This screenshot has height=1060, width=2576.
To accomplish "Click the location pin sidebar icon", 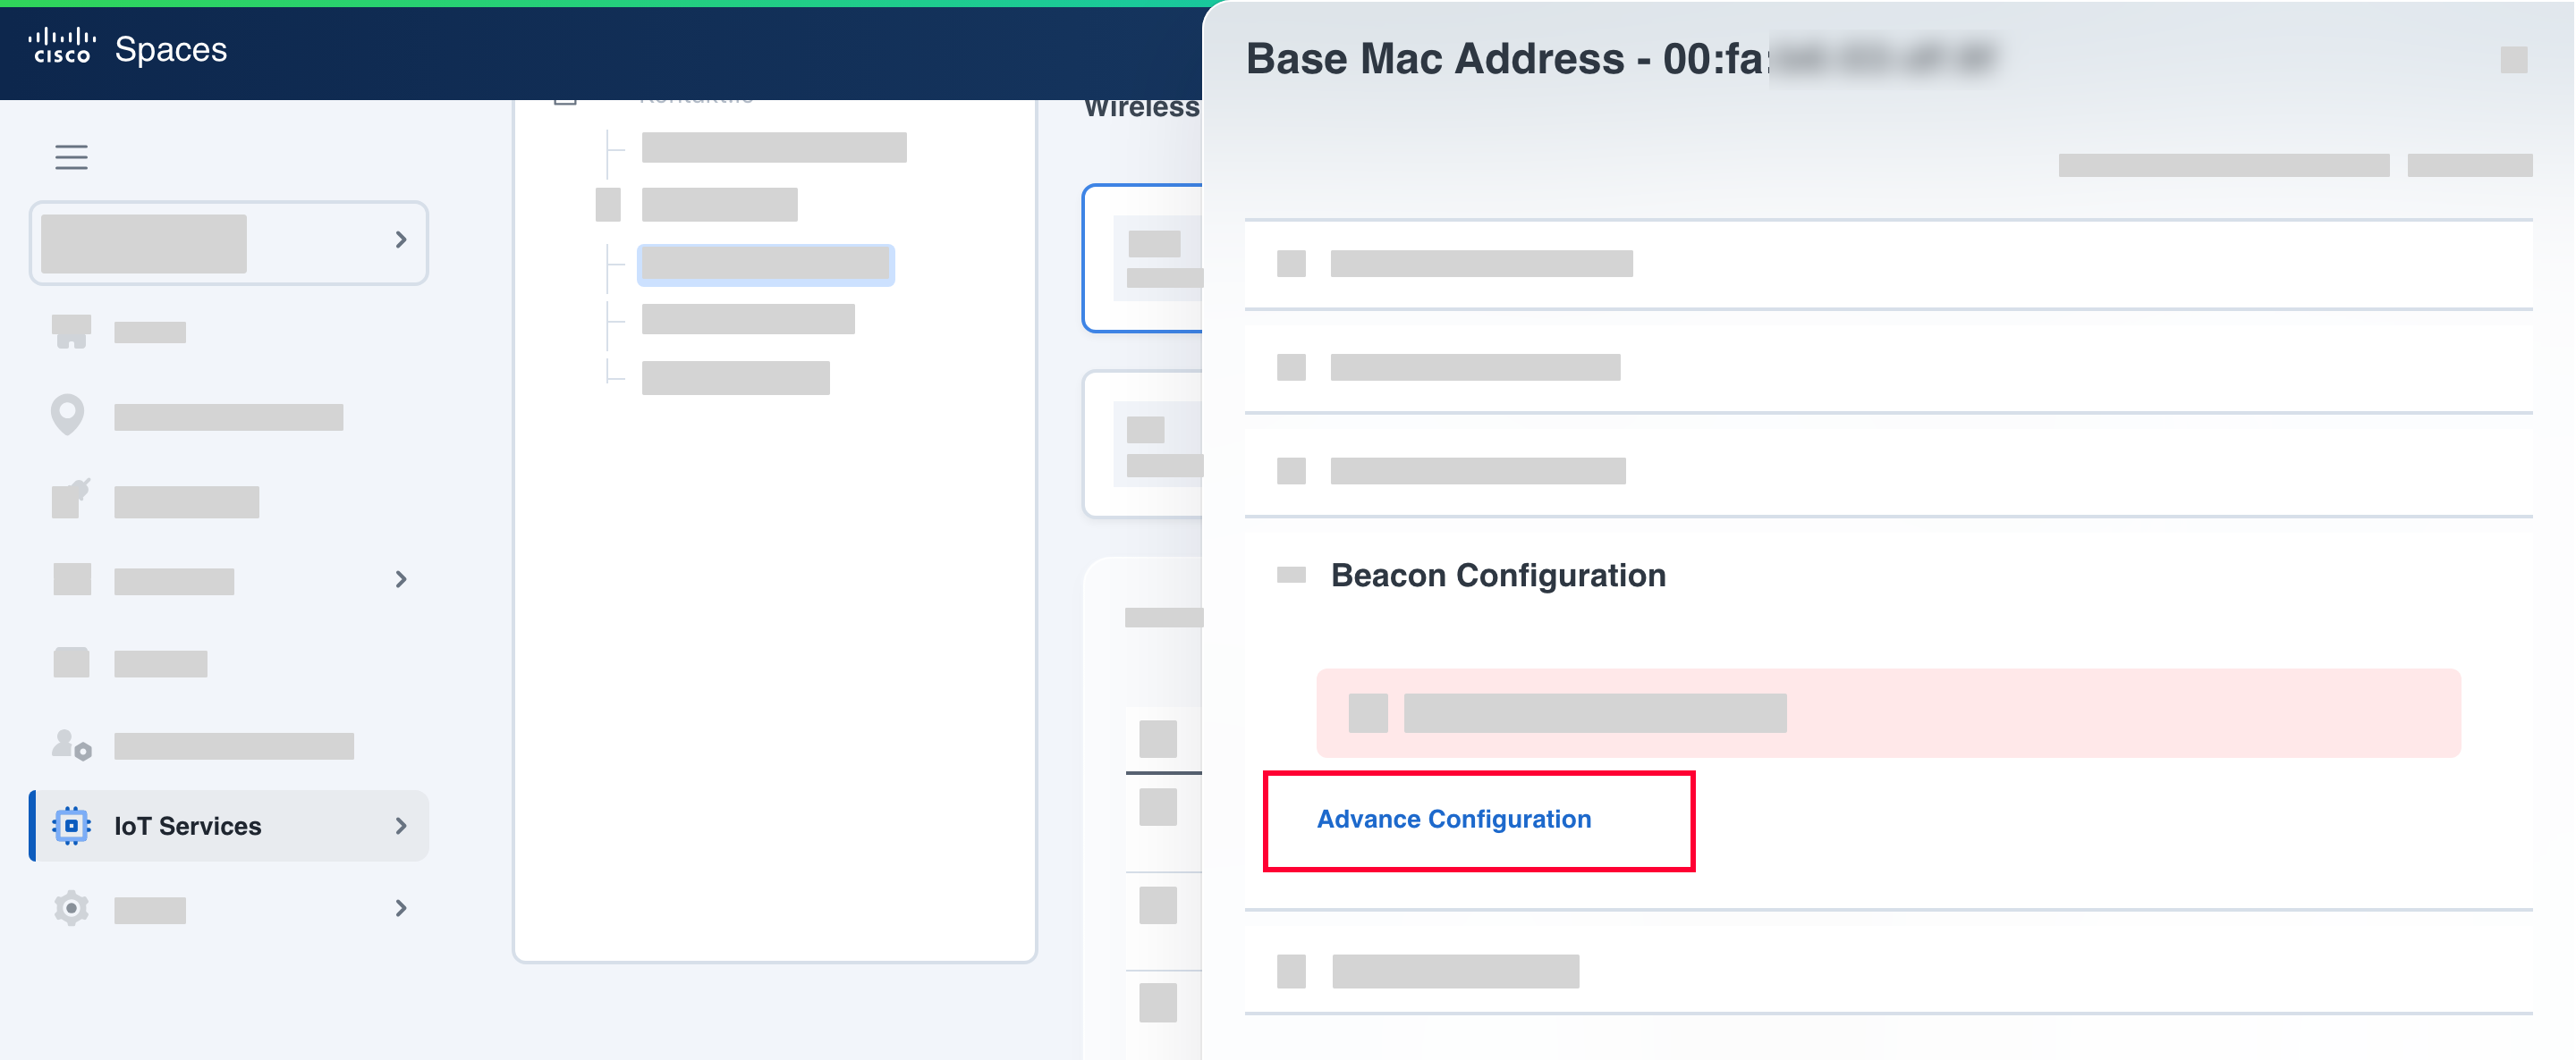I will (67, 415).
